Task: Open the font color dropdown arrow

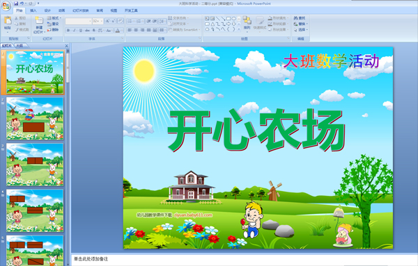Action: coord(121,31)
